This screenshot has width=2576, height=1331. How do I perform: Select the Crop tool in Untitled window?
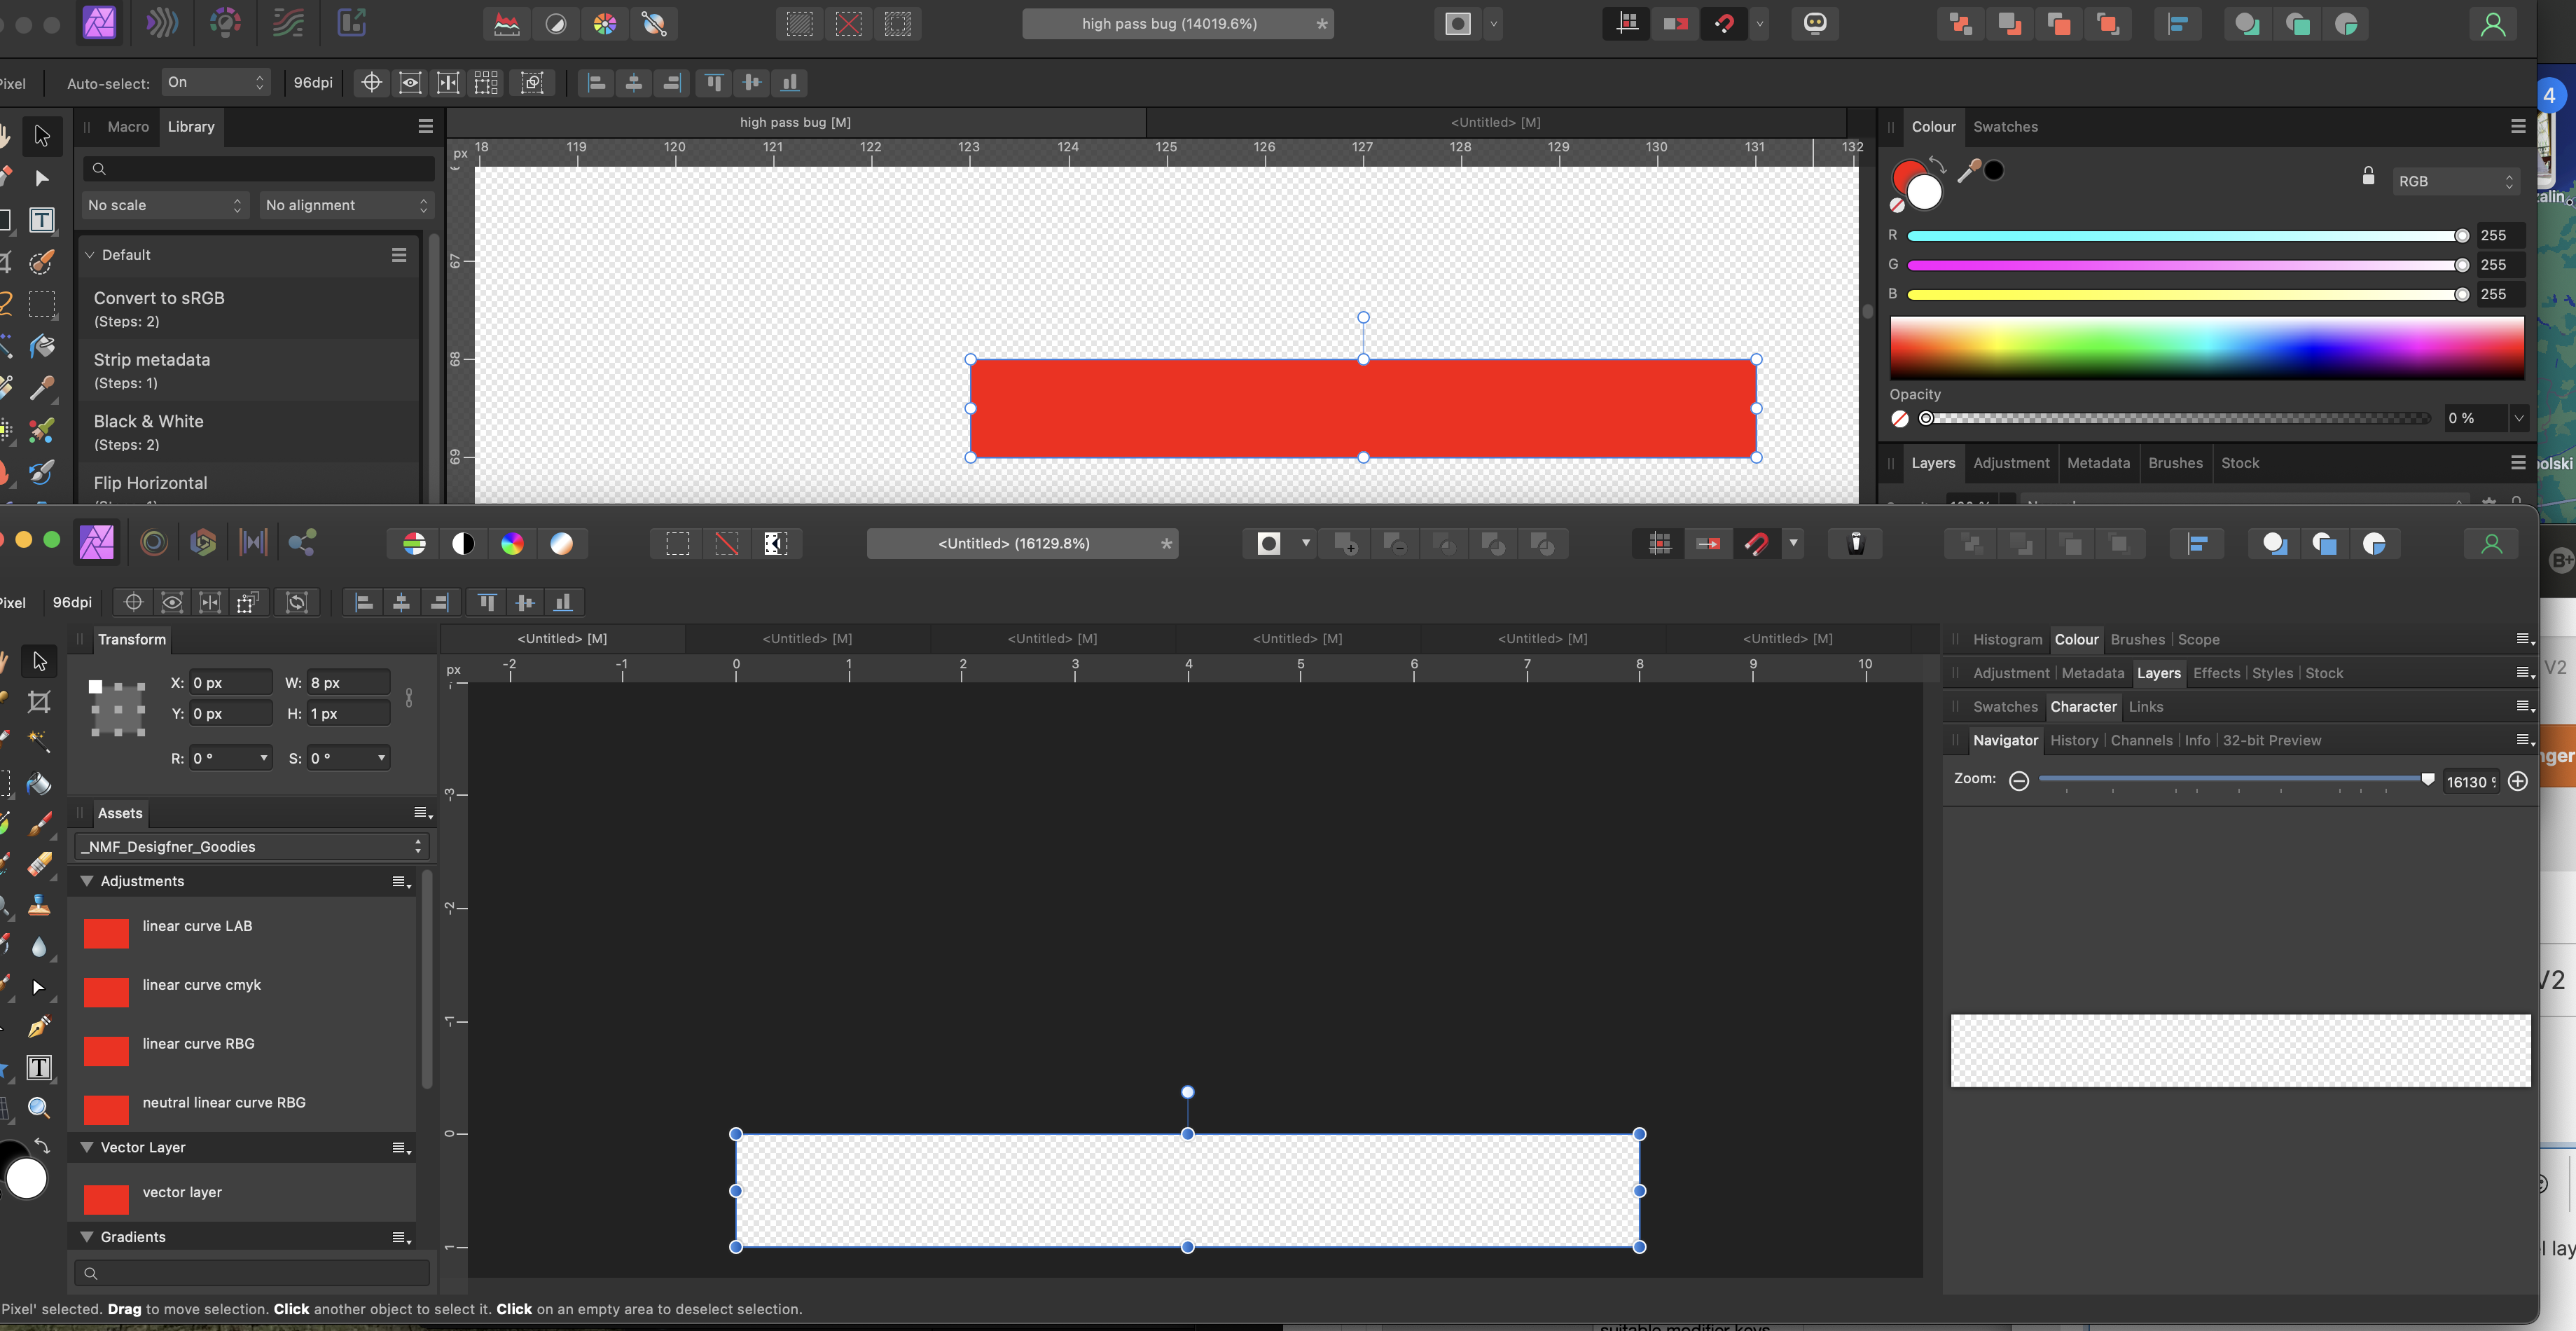pyautogui.click(x=39, y=702)
